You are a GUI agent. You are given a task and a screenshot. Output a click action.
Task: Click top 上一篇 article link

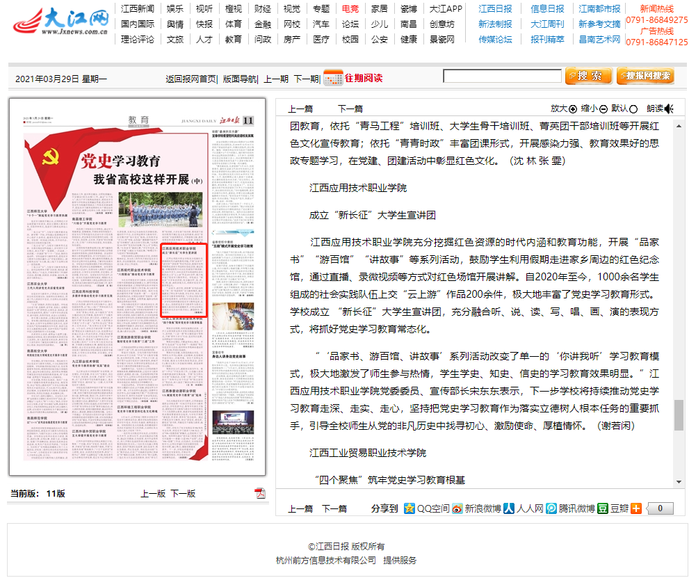click(x=300, y=109)
